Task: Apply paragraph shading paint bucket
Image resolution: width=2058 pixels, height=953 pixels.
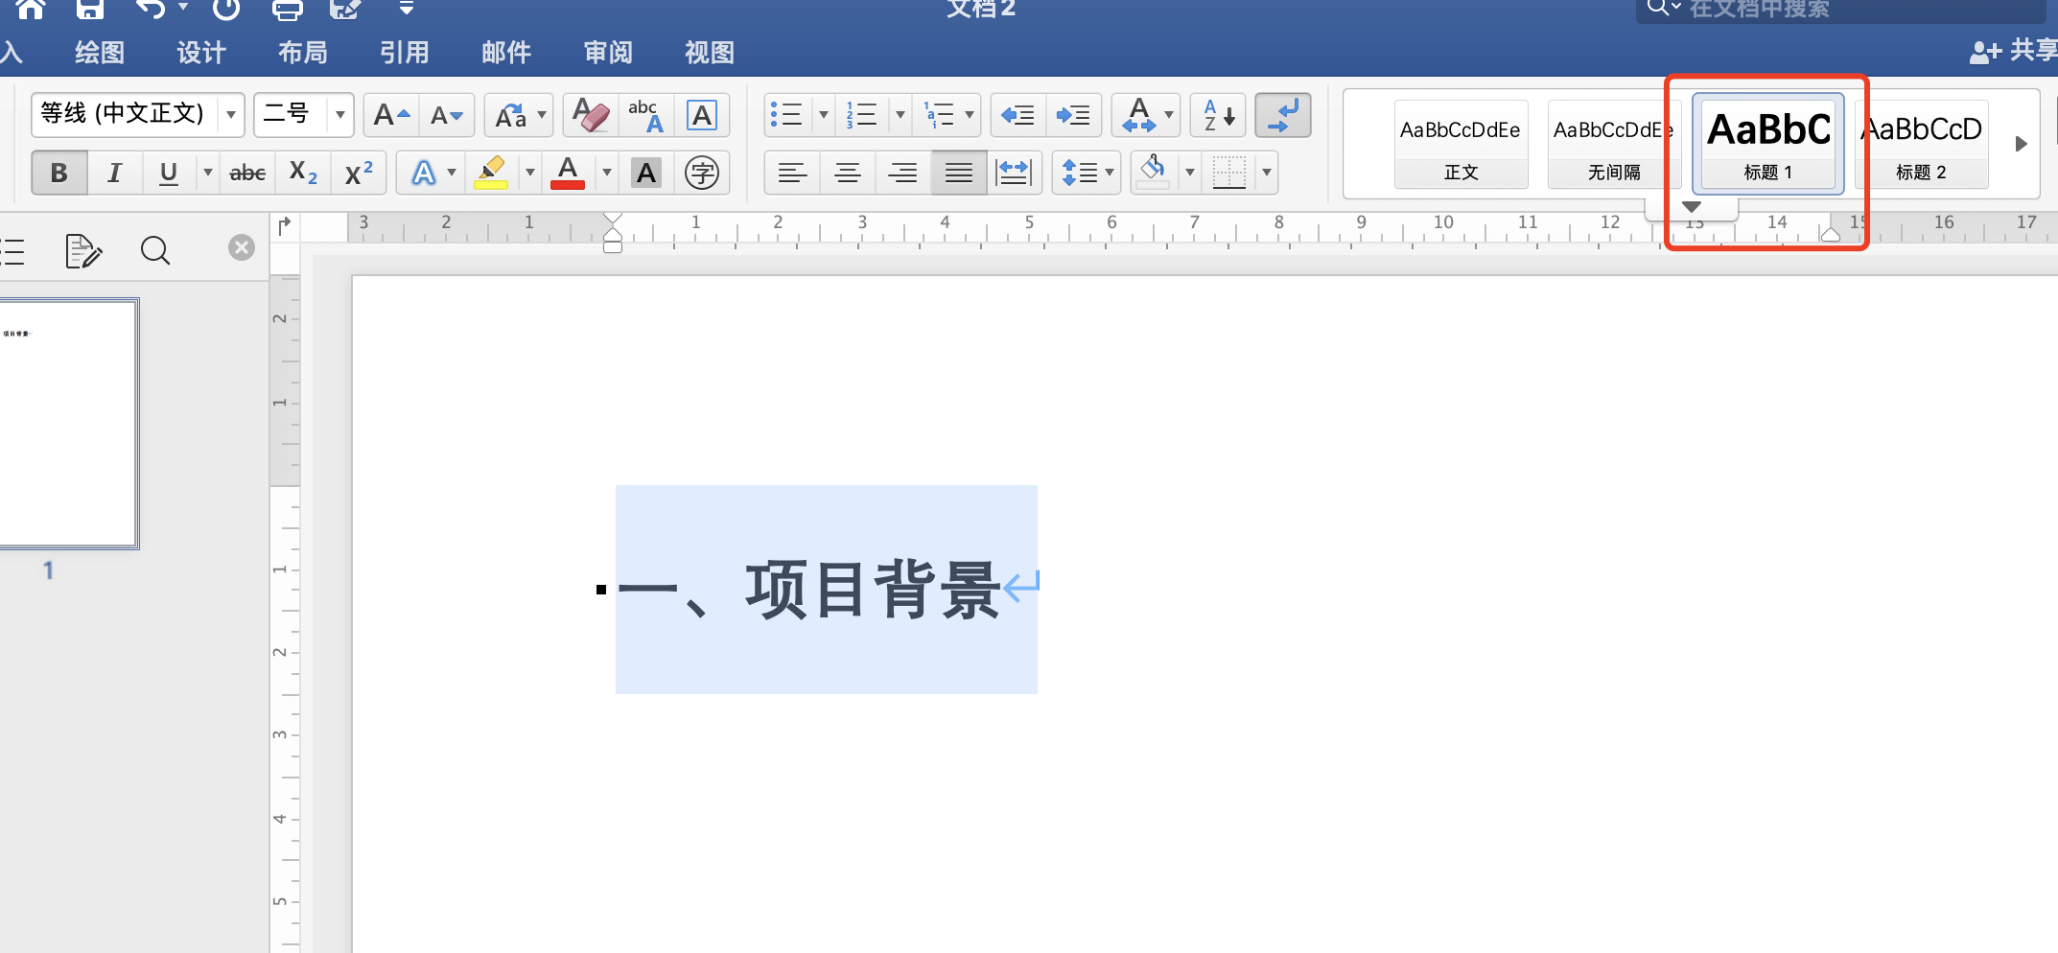Action: click(x=1154, y=174)
